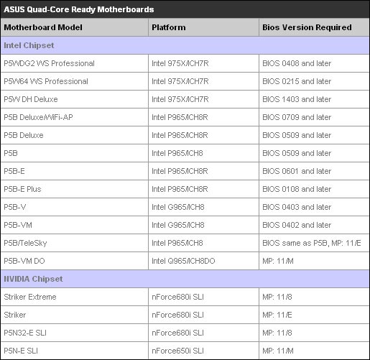Select the NVIDIA Chipset section row
This screenshot has width=370, height=360.
click(x=185, y=279)
